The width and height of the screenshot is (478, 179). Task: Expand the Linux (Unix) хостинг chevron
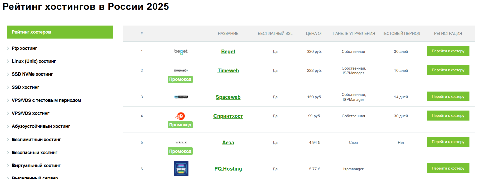point(8,61)
